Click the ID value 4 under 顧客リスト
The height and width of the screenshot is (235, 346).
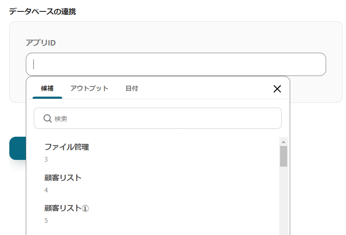(46, 190)
